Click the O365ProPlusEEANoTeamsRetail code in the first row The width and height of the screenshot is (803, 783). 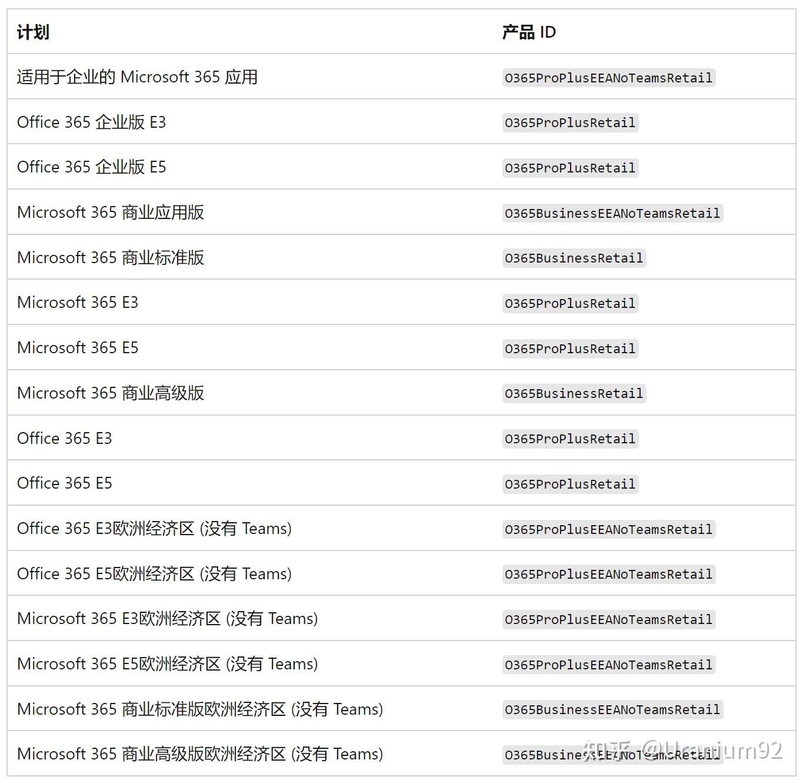(x=608, y=77)
